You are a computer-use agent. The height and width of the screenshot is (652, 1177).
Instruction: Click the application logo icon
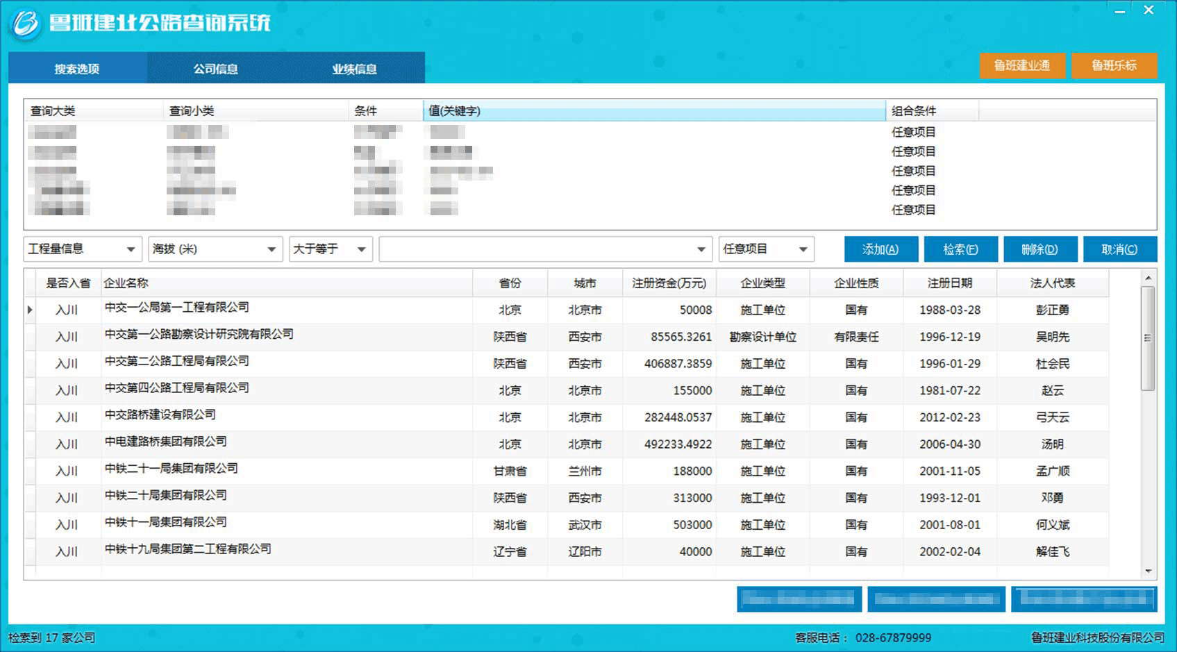pyautogui.click(x=26, y=24)
